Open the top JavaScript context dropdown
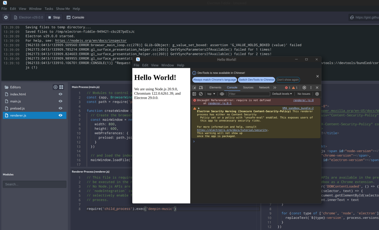This screenshot has width=379, height=230. [x=211, y=94]
